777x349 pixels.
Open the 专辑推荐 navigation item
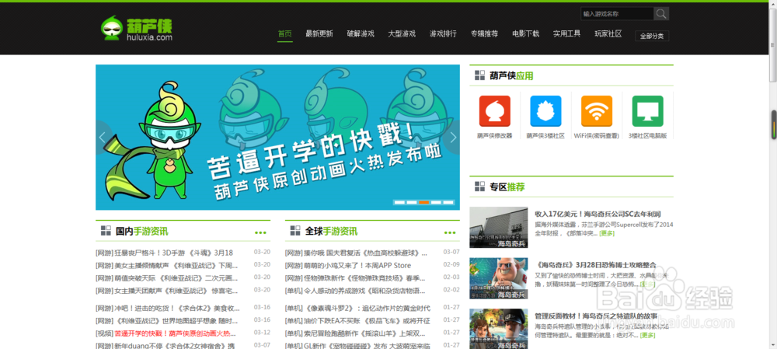484,34
